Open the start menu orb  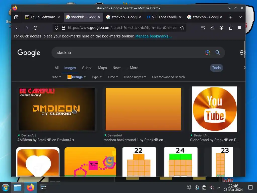click(x=6, y=187)
